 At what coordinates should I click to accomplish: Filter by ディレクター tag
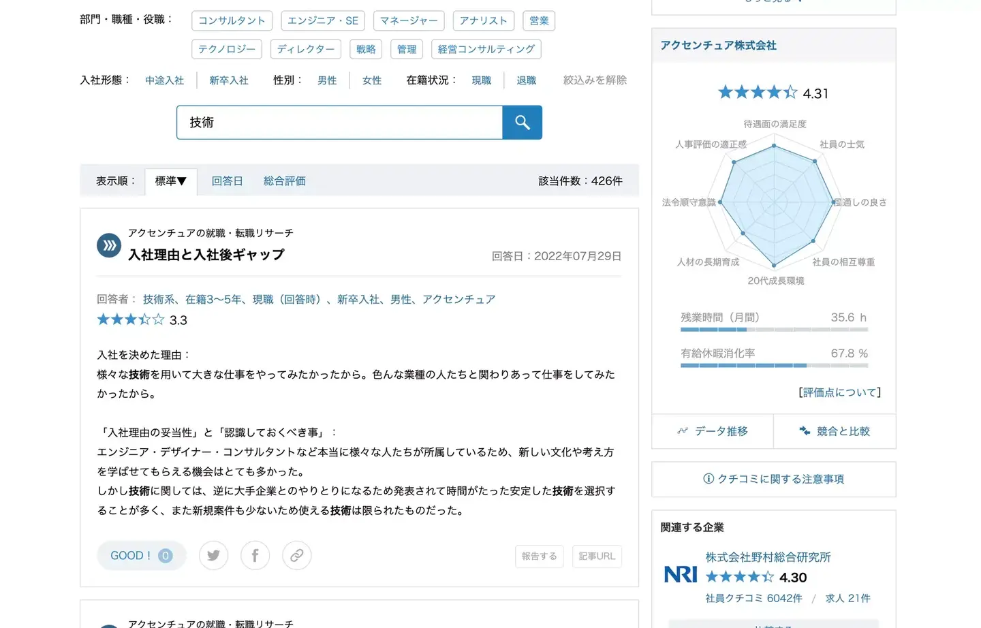306,49
